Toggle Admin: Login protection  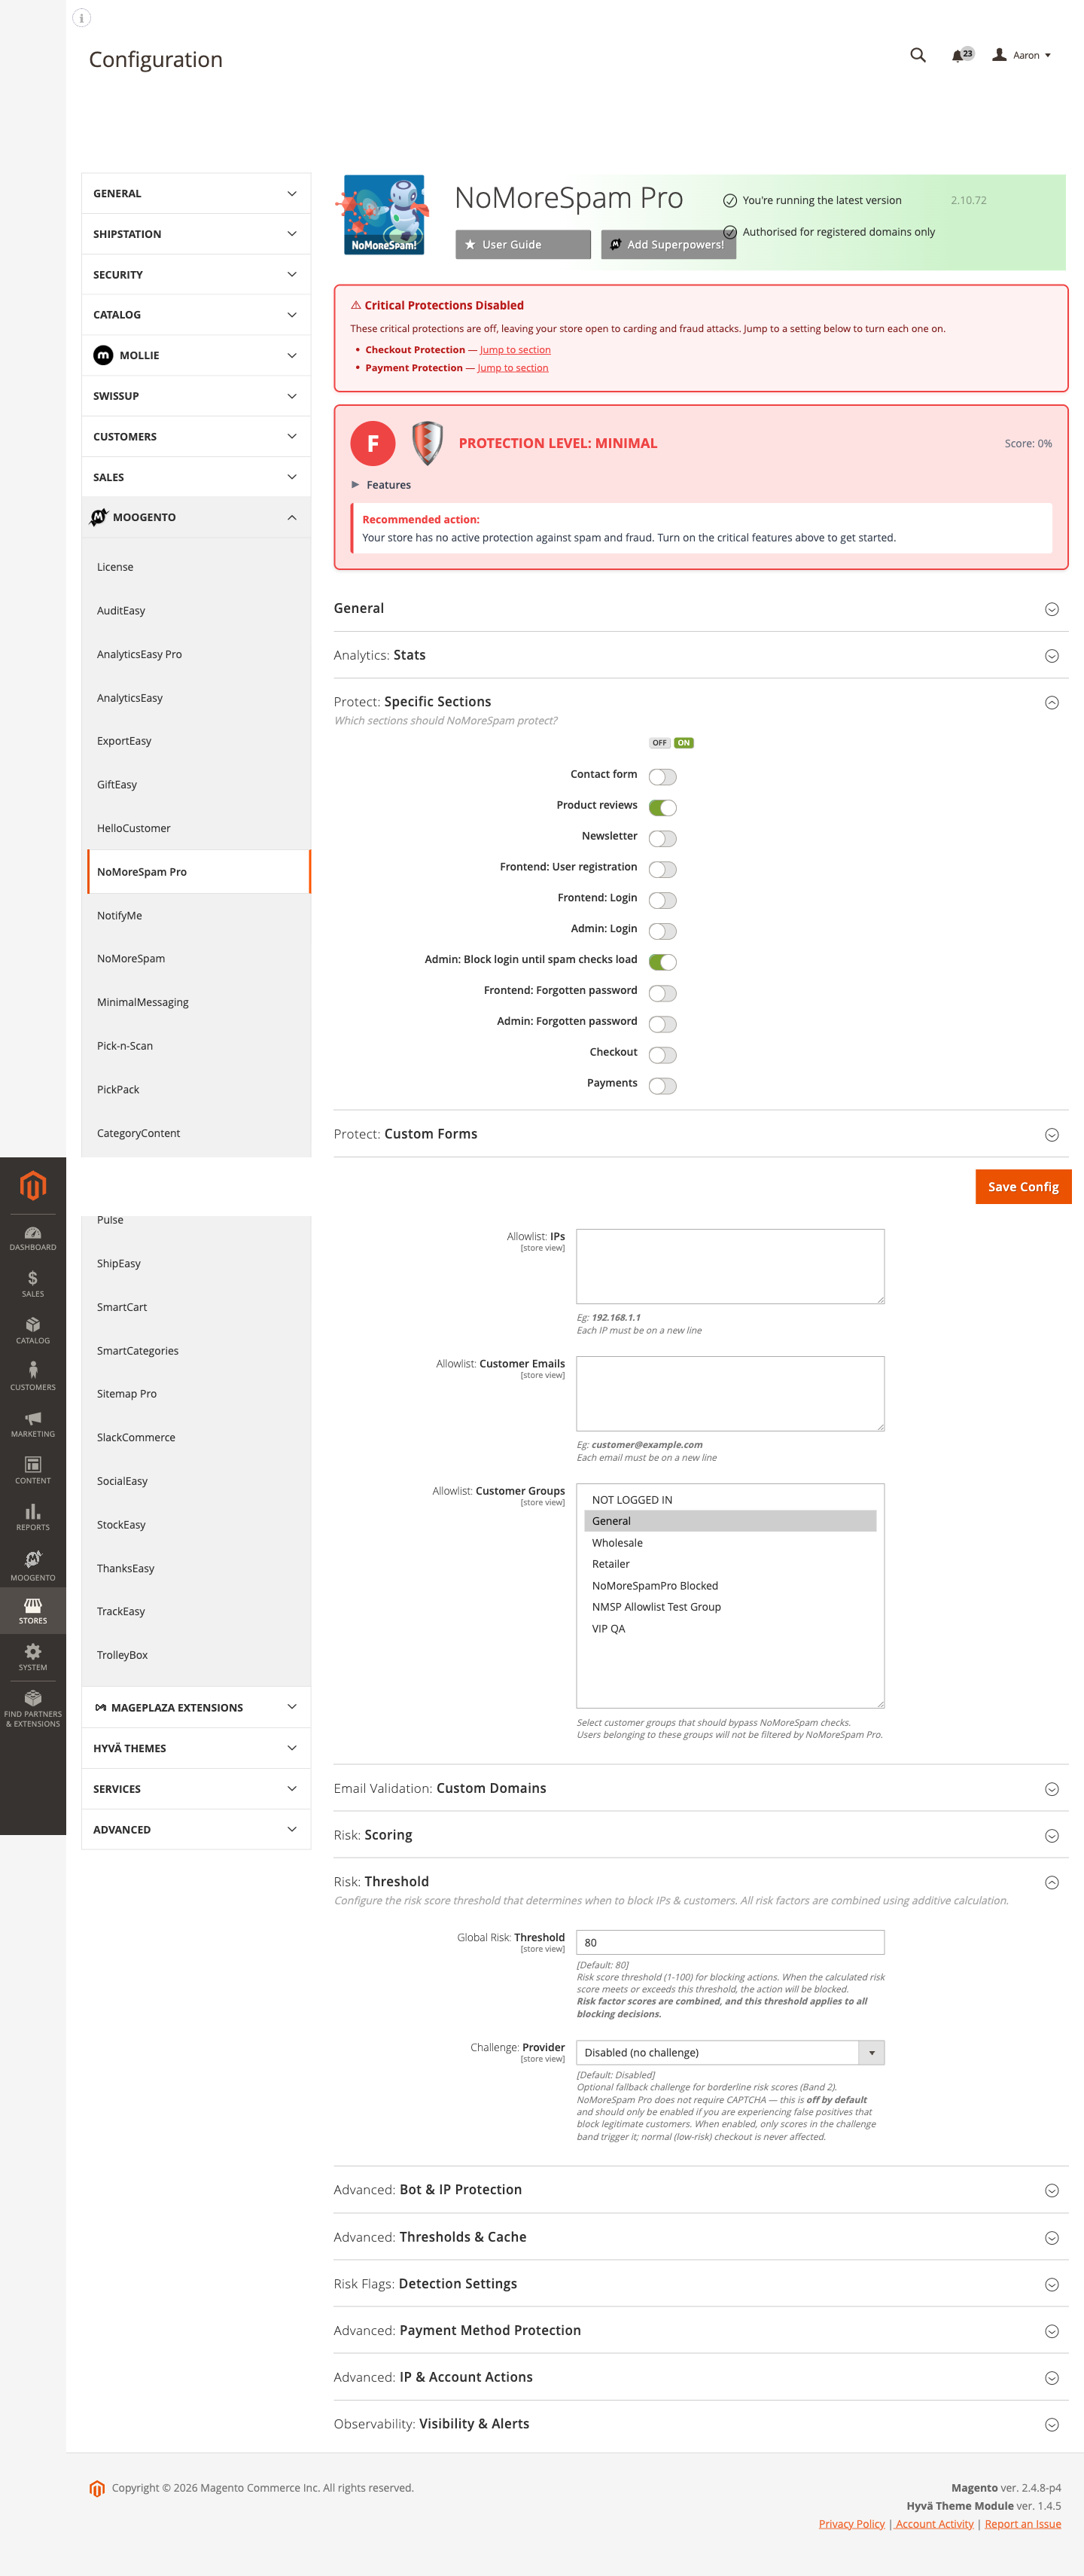662,931
